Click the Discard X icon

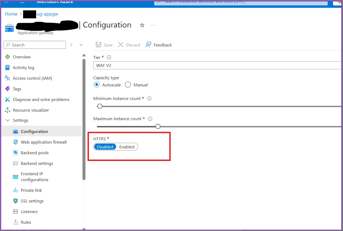tap(121, 45)
